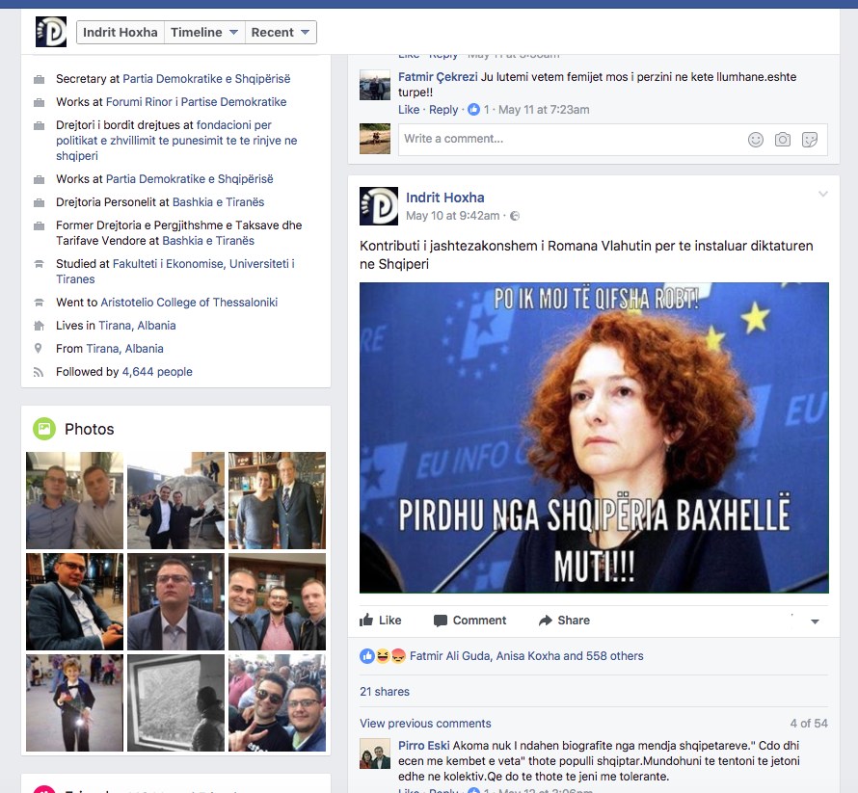Expand post options chevron at top right
This screenshot has height=793, width=858.
[x=822, y=195]
